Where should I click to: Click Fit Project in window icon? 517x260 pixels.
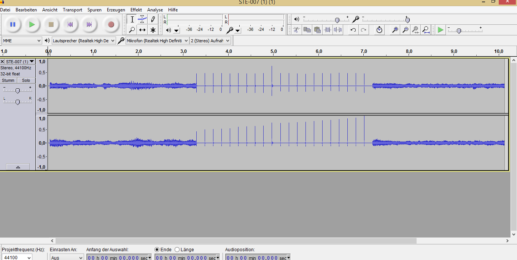coord(426,30)
